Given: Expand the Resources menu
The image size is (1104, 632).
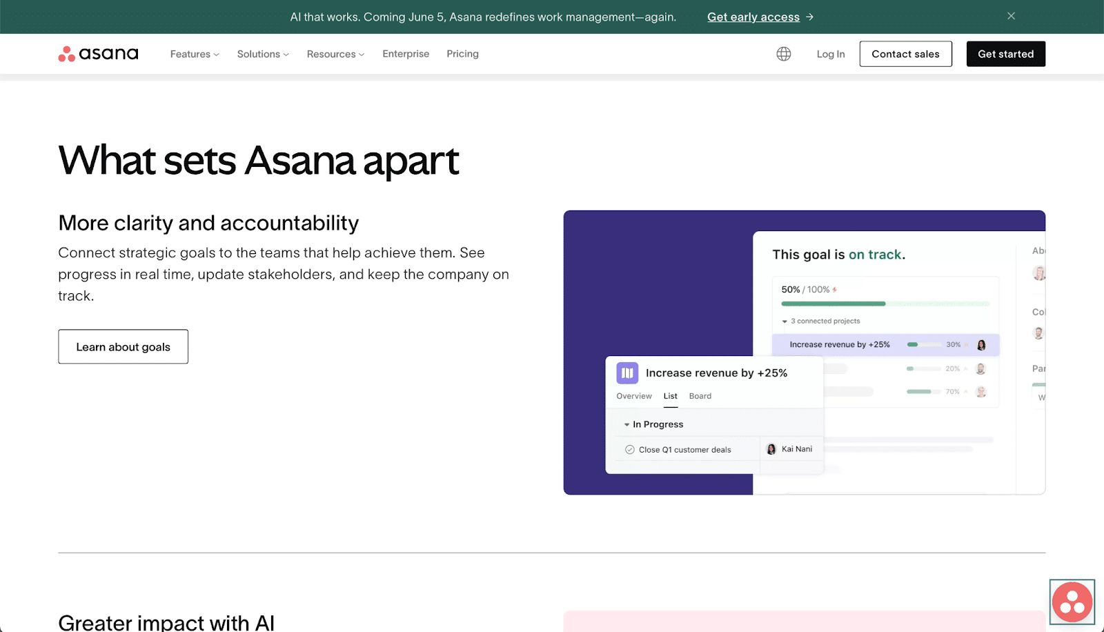Looking at the screenshot, I should (335, 54).
